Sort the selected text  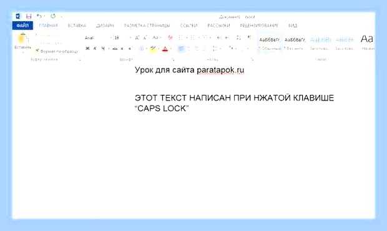(x=238, y=37)
